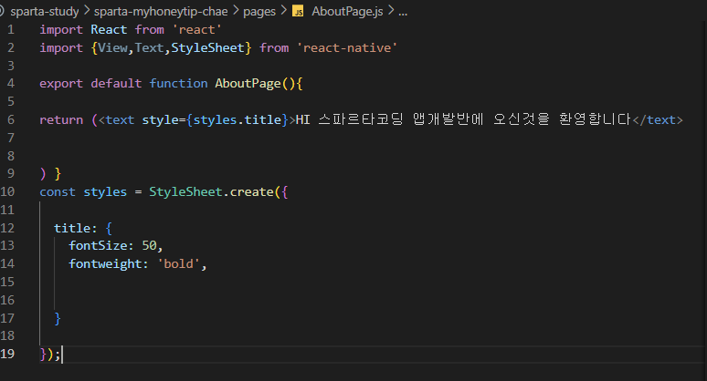Open sparta-myhoneytip-chae breadcrumb folder
Image resolution: width=707 pixels, height=381 pixels.
pyautogui.click(x=161, y=11)
